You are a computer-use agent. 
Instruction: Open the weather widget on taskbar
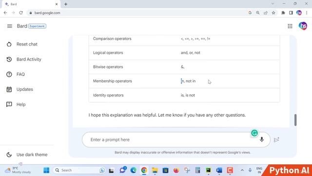pos(18,170)
